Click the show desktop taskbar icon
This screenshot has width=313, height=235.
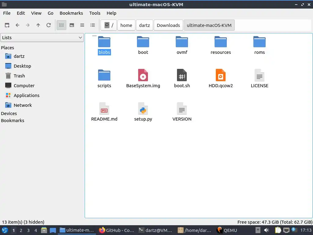coord(53,230)
